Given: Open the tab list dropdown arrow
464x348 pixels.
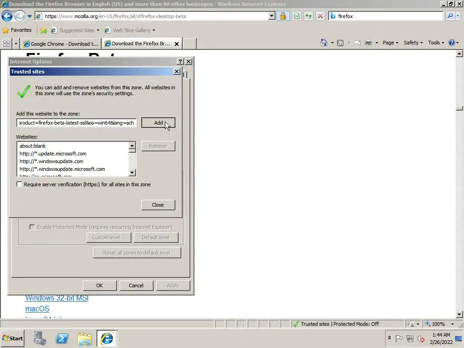Looking at the screenshot, I should click(16, 44).
